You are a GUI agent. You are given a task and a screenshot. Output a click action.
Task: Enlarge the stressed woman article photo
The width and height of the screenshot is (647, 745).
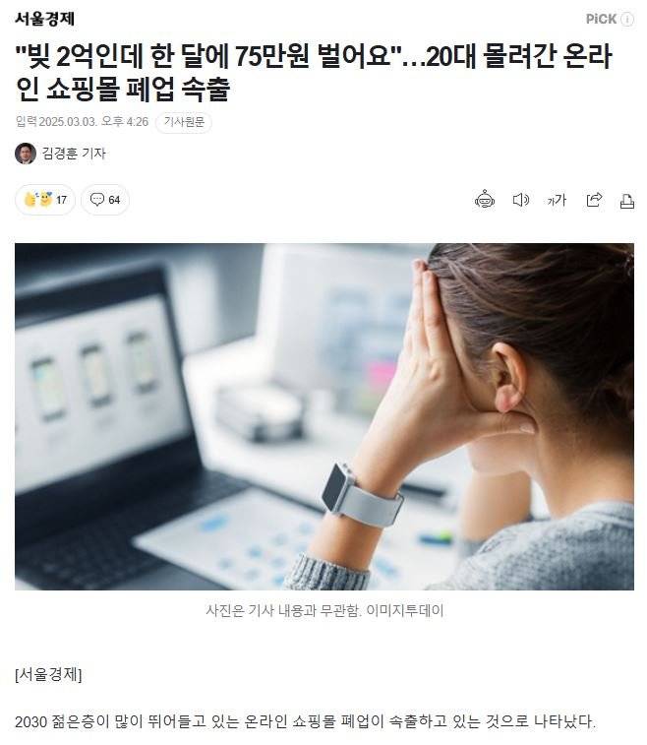(324, 416)
